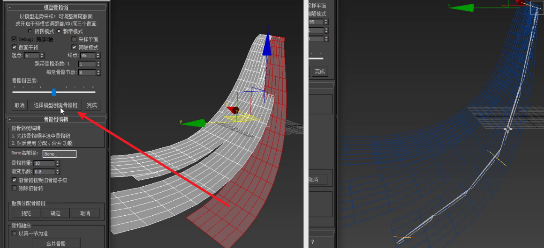Image resolution: width=544 pixels, height=248 pixels.
Task: Click 选择模型创建骨骼链 button
Action: point(55,105)
